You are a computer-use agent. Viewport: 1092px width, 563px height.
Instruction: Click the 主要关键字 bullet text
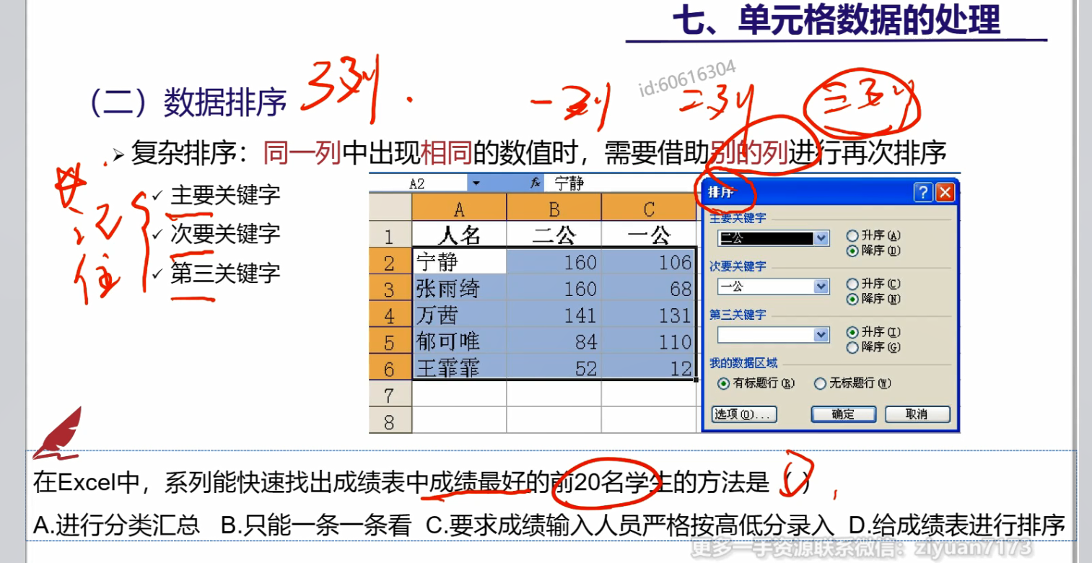[x=225, y=195]
